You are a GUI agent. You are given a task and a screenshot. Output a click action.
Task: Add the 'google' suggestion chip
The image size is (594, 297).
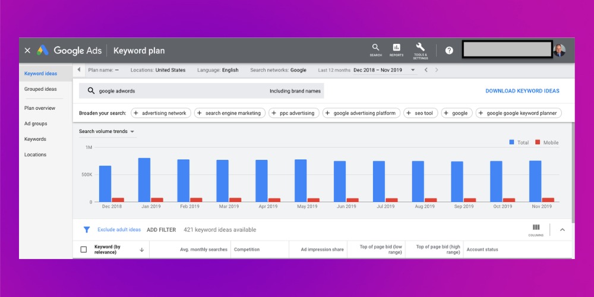[457, 113]
